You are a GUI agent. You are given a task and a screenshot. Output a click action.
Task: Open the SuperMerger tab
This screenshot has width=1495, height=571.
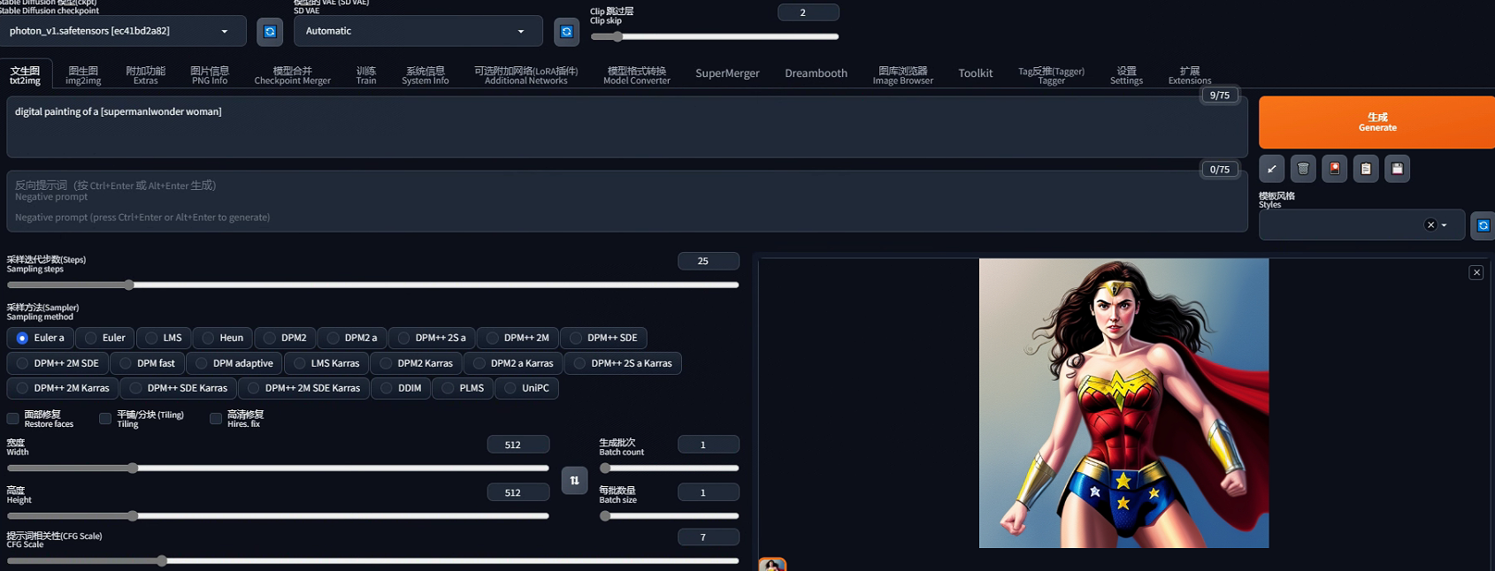pos(727,73)
